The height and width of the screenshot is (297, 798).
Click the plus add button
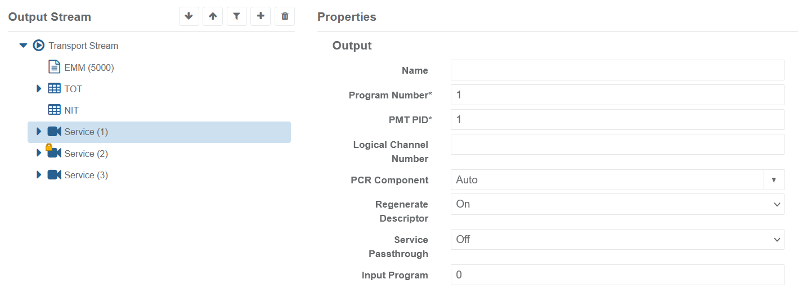tap(261, 16)
